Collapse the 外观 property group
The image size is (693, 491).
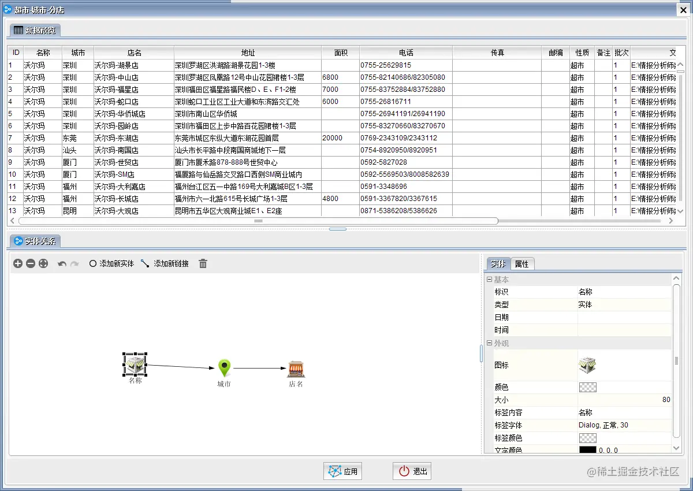pyautogui.click(x=490, y=343)
